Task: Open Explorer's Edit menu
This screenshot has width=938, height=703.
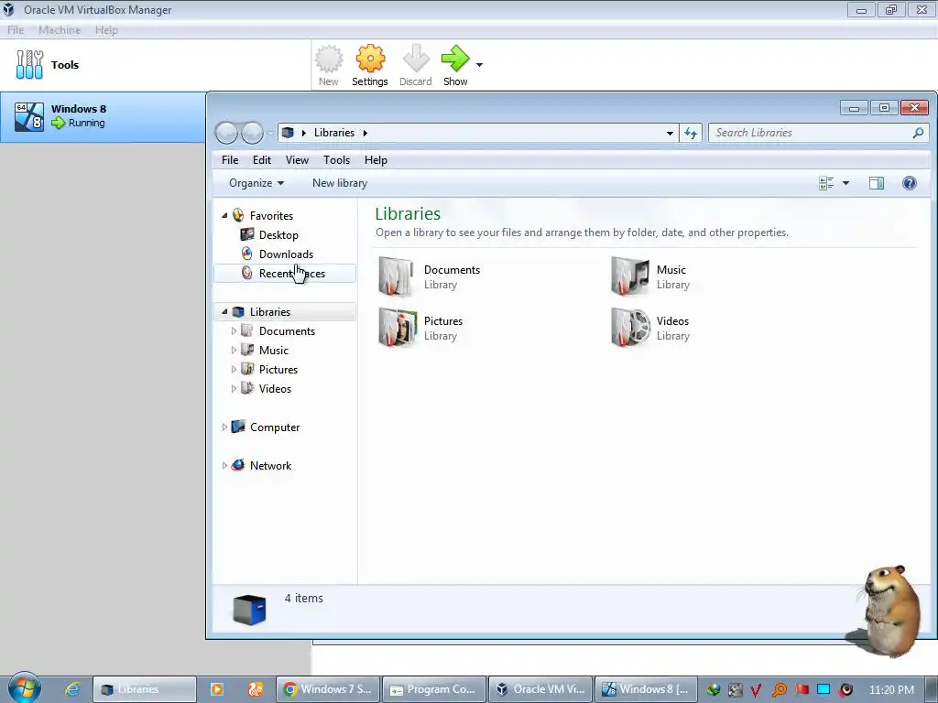Action: click(x=261, y=159)
